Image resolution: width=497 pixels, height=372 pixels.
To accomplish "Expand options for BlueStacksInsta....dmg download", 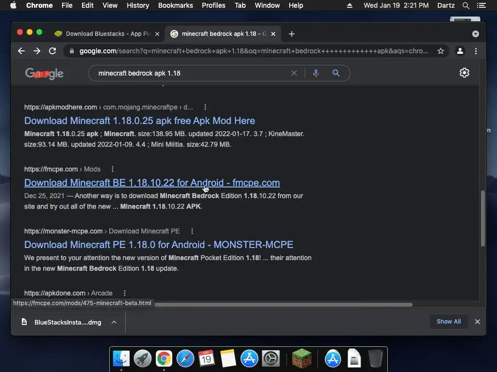I will 114,322.
